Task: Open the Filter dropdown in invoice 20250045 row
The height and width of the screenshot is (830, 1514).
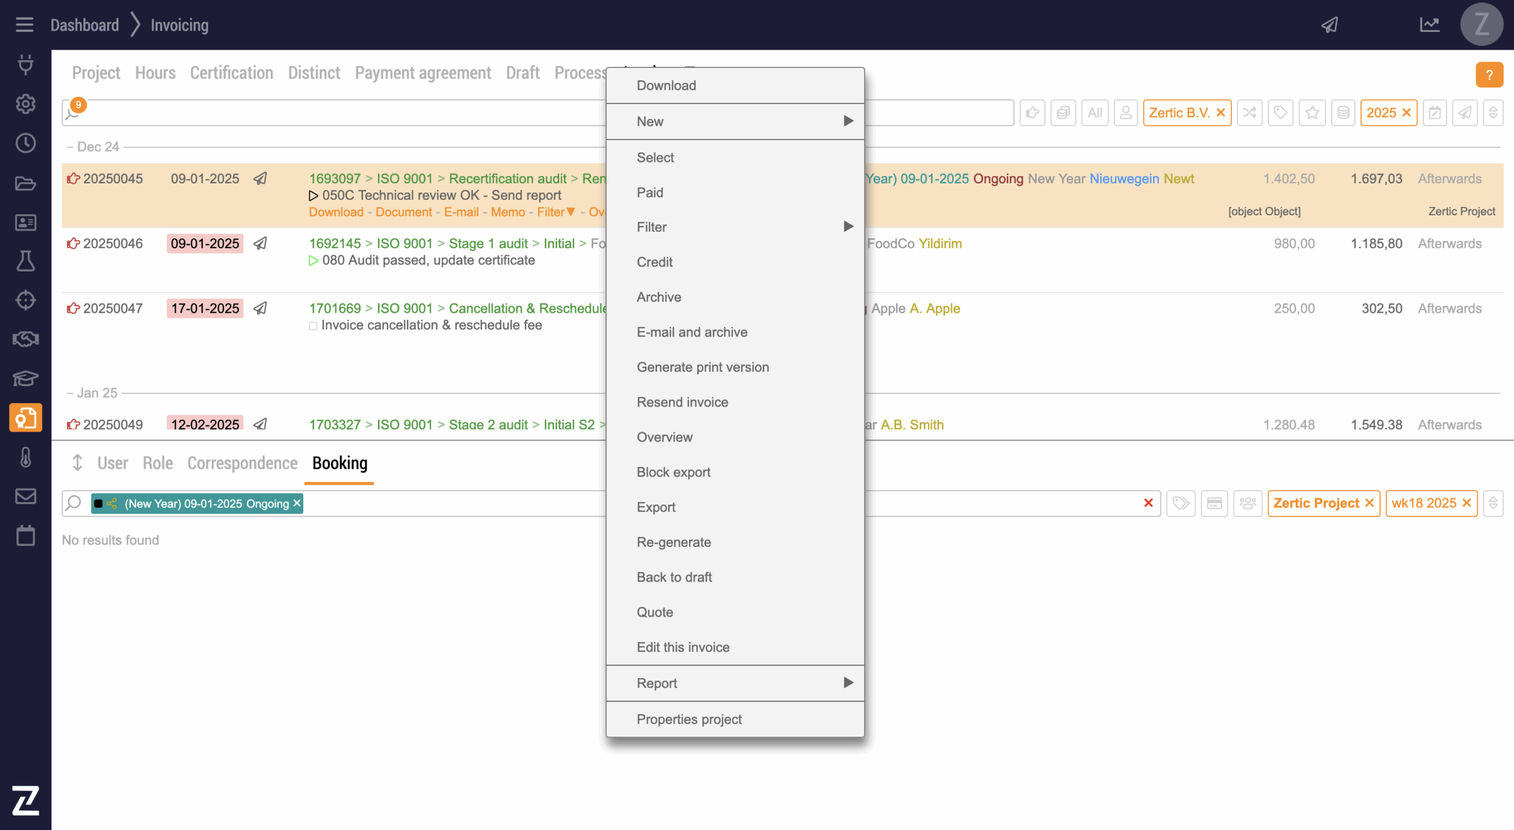Action: (555, 212)
